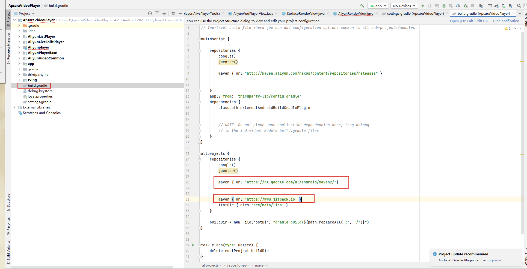Run the app with the green play button
This screenshot has height=269, width=527.
coord(423,6)
